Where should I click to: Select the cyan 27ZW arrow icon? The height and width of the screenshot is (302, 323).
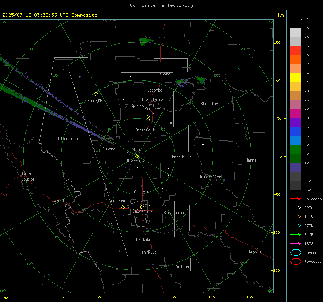coord(296,226)
